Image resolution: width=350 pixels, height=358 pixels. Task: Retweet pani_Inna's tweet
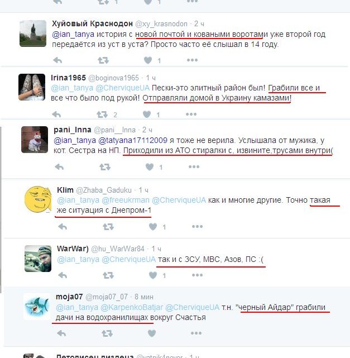tap(105, 167)
